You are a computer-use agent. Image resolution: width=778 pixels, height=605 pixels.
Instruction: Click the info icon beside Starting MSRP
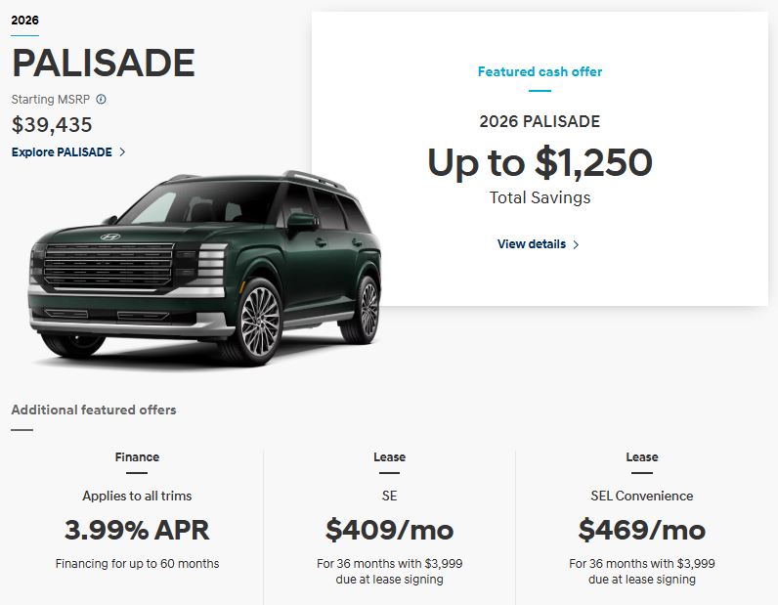pyautogui.click(x=101, y=100)
